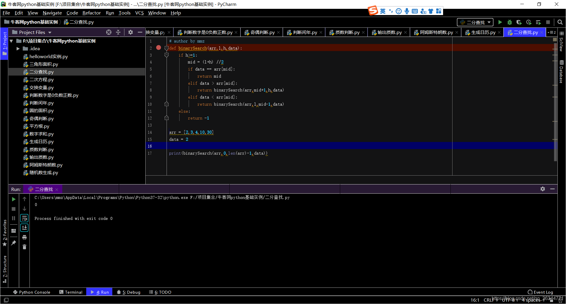Open the Refactor menu
This screenshot has height=304, width=566.
[x=92, y=13]
